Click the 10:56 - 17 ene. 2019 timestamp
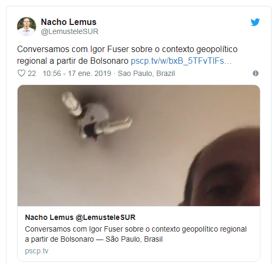 point(77,73)
